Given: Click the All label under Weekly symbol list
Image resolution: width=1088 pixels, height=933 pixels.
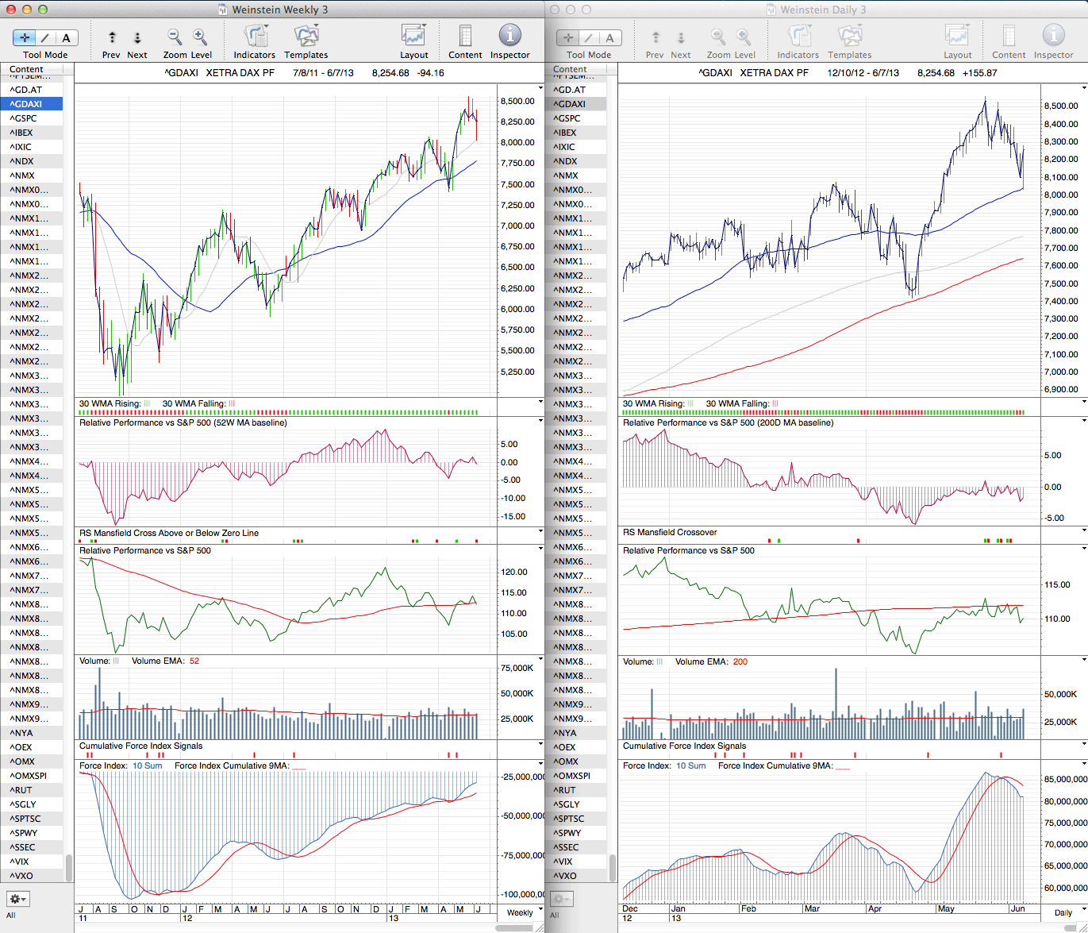Looking at the screenshot, I should 11,916.
